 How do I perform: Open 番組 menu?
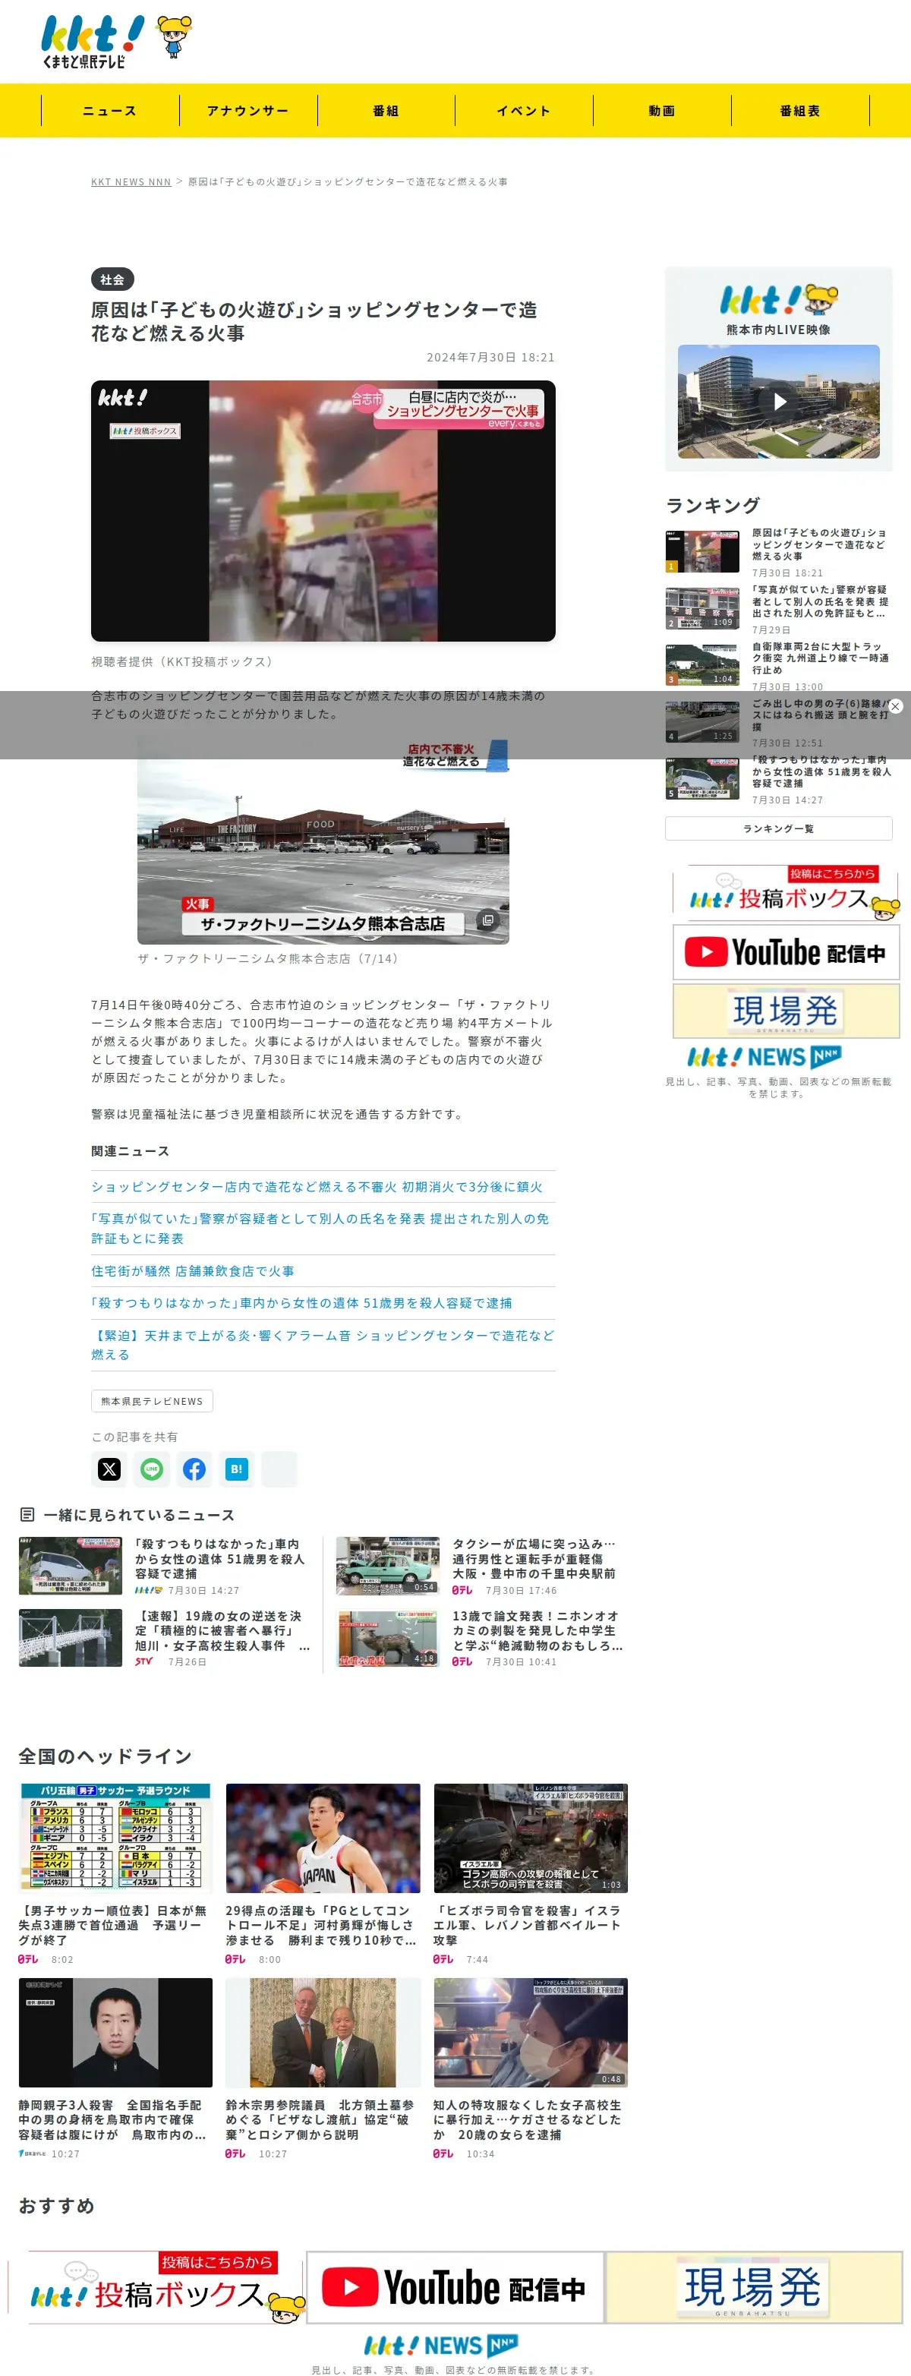click(386, 111)
